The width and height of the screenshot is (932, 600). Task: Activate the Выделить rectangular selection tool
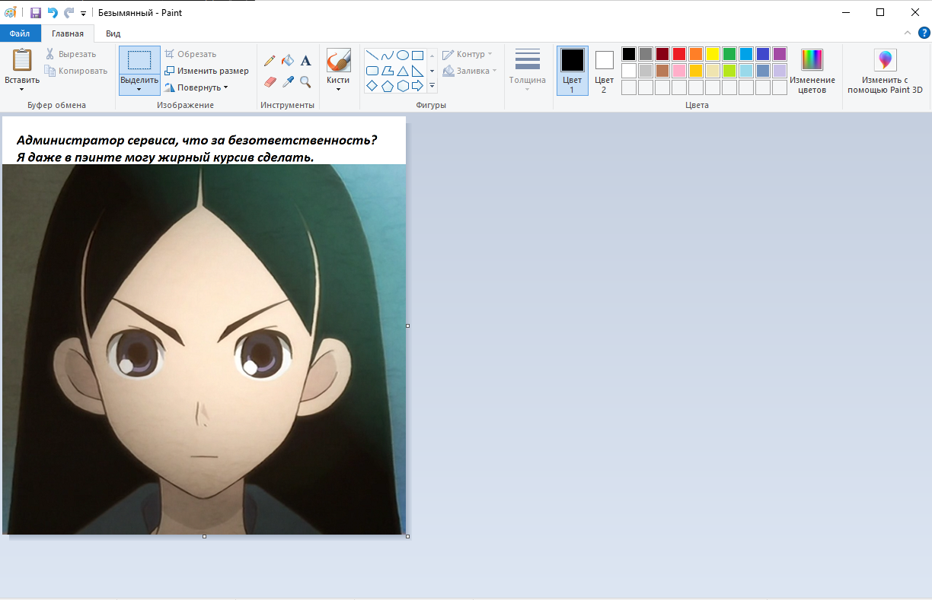pos(139,60)
